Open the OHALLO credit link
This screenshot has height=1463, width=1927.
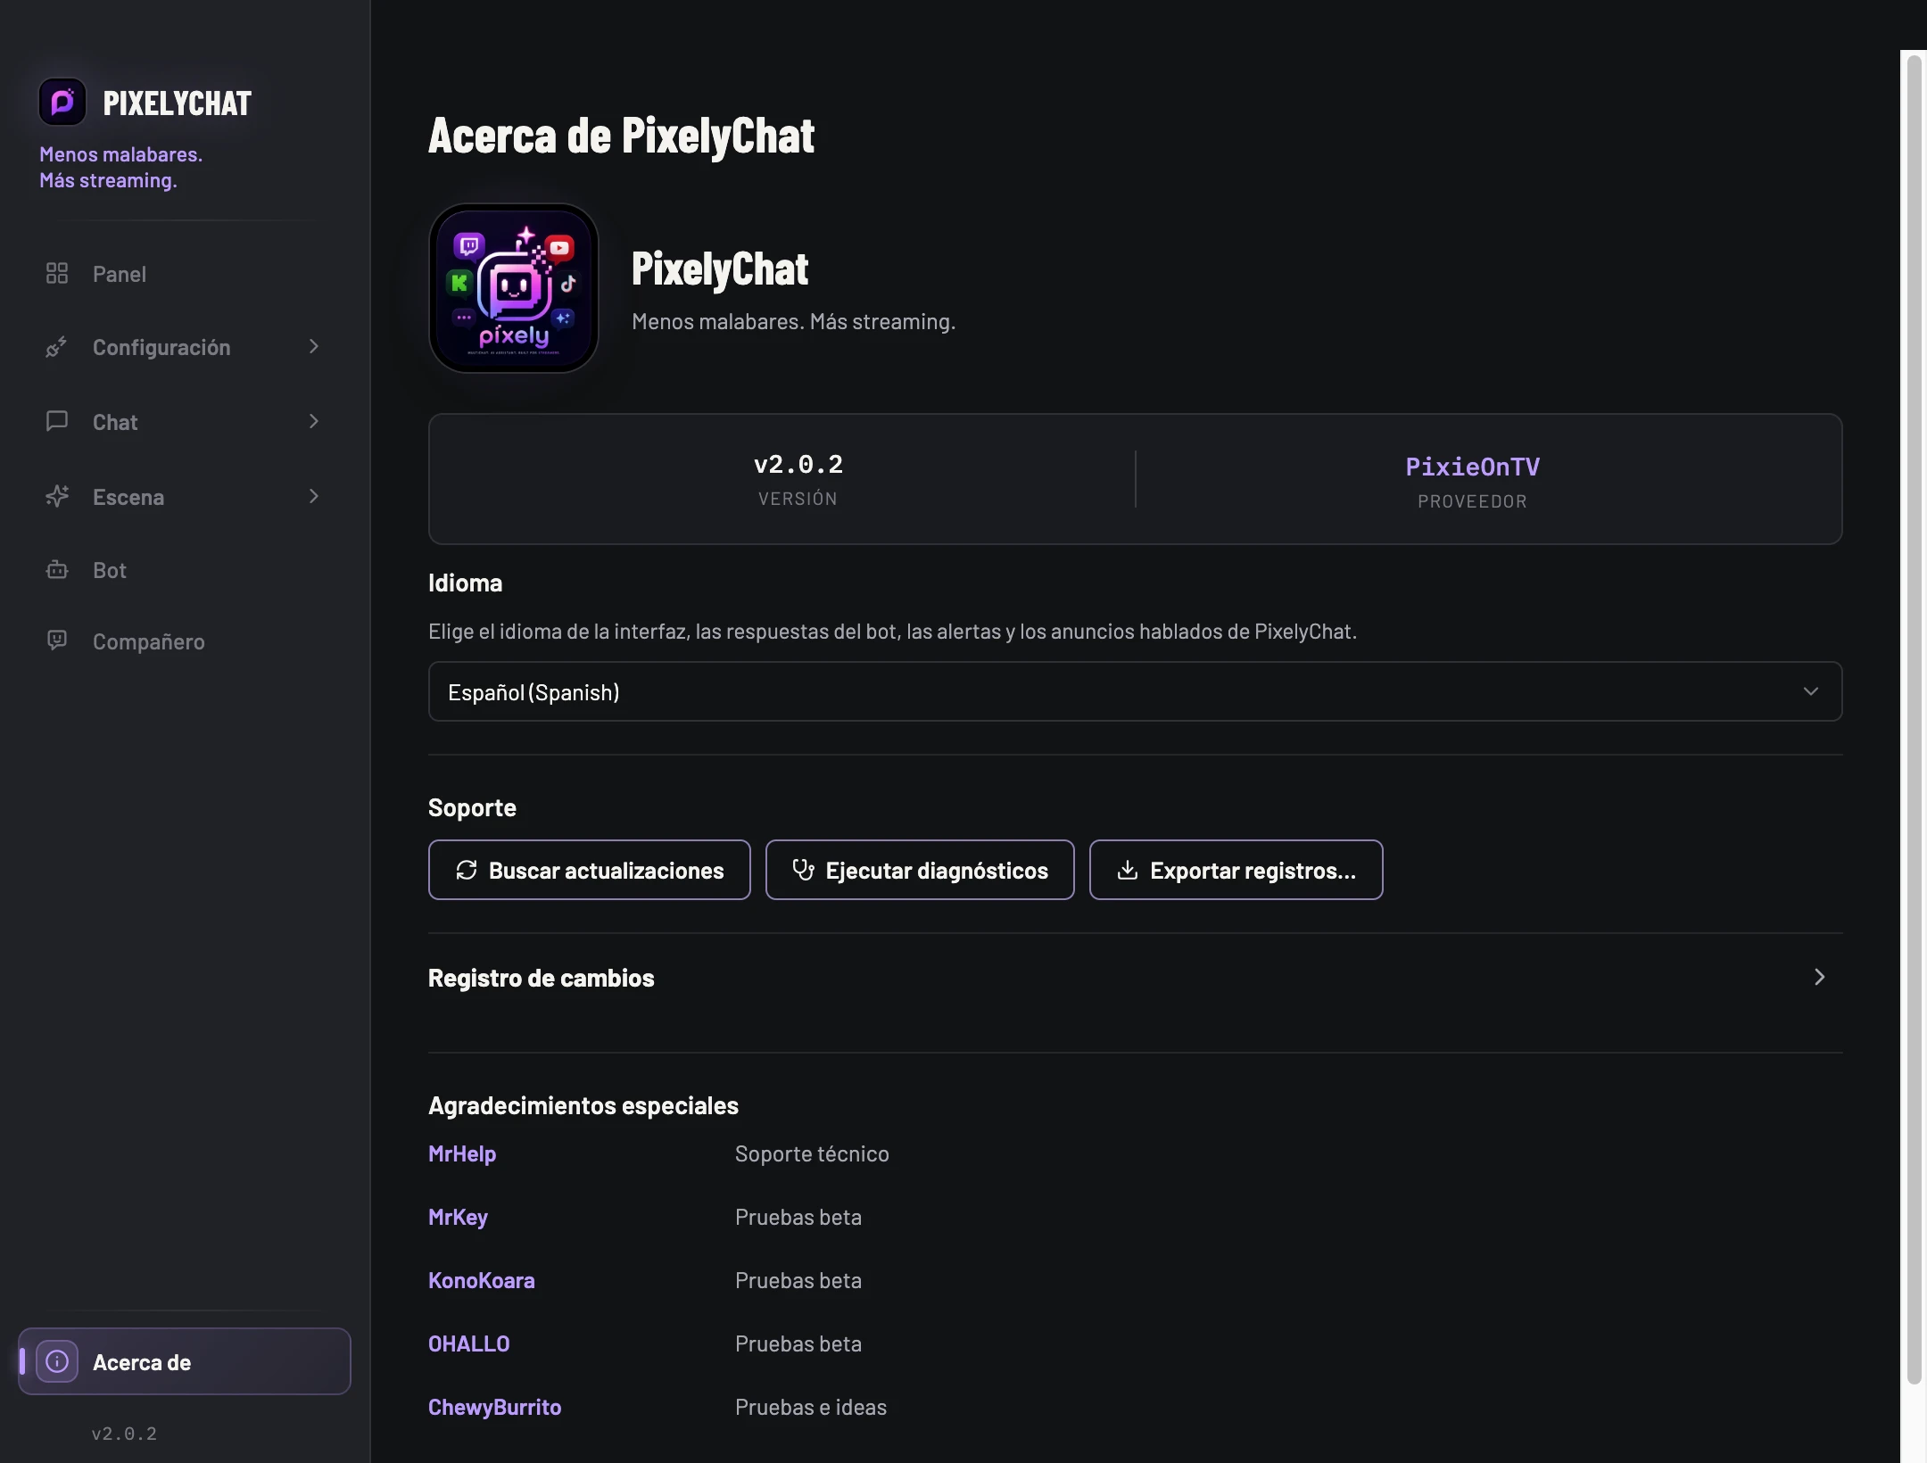click(x=469, y=1343)
